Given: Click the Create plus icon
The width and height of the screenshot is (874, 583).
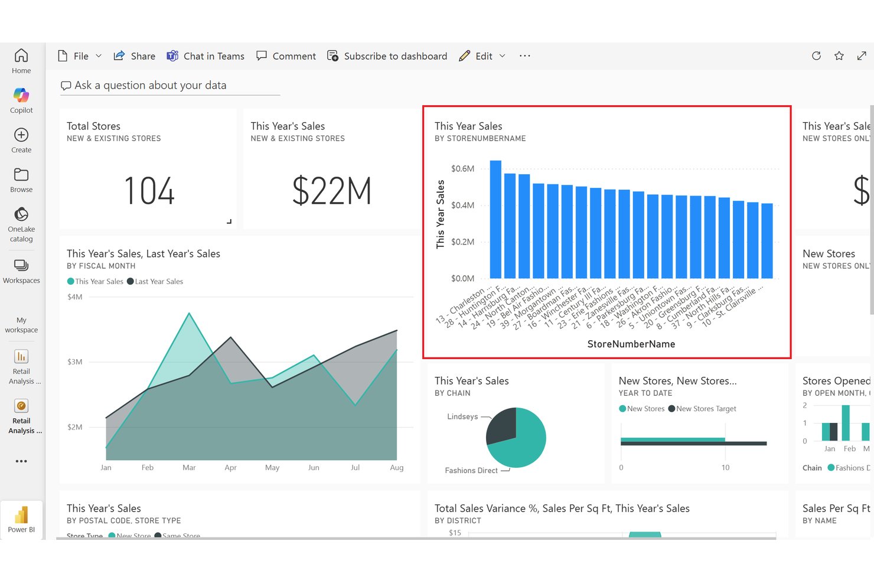Looking at the screenshot, I should (x=21, y=135).
